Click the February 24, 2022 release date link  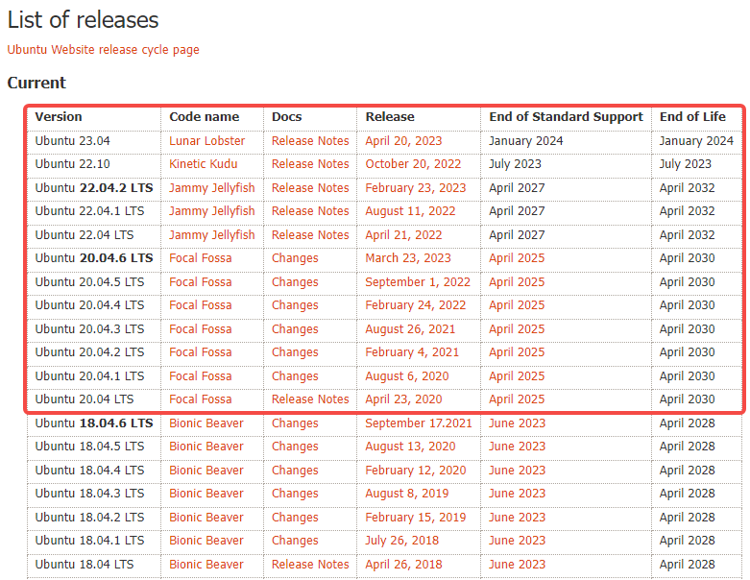(415, 305)
